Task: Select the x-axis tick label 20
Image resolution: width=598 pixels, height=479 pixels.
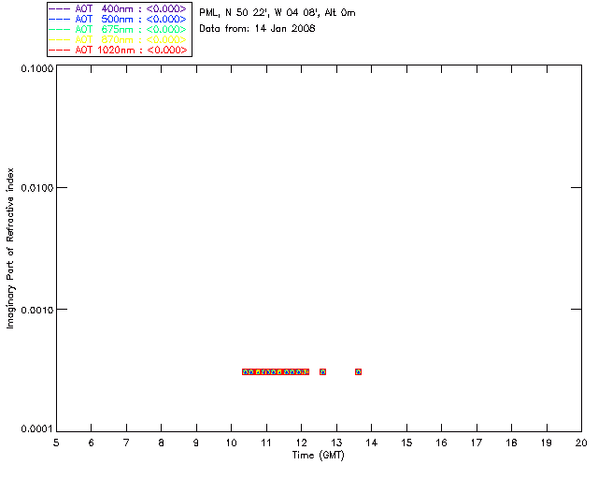Action: pyautogui.click(x=581, y=443)
